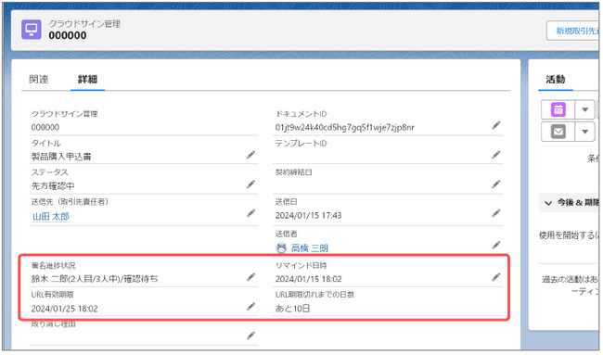
Task: Click the pencil icon for 署名進捗状況
Action: point(251,277)
